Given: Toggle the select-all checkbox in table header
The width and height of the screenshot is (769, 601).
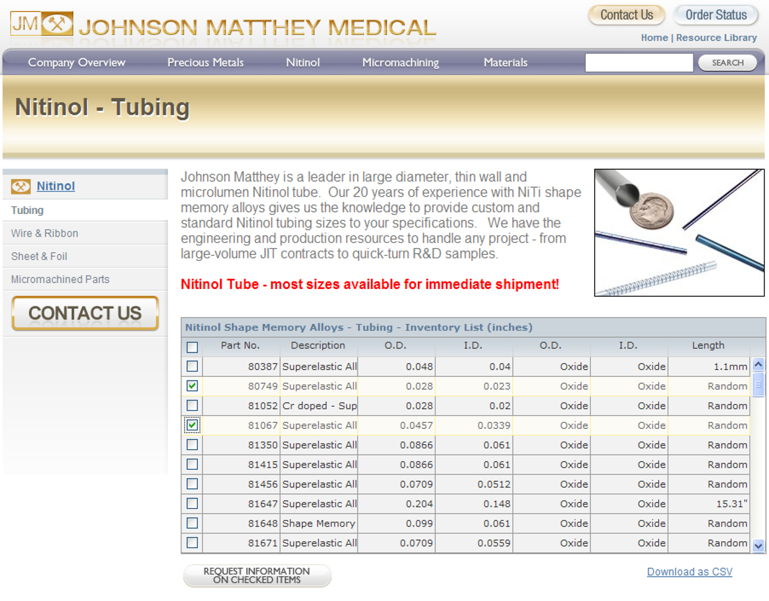Looking at the screenshot, I should pos(192,347).
